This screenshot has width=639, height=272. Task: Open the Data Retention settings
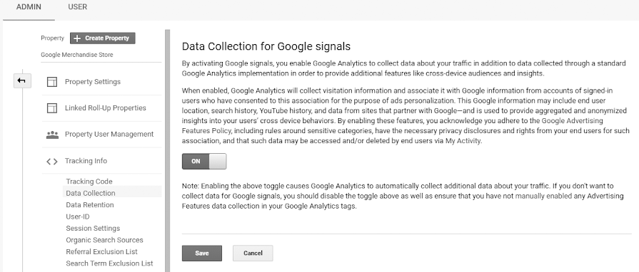[90, 205]
